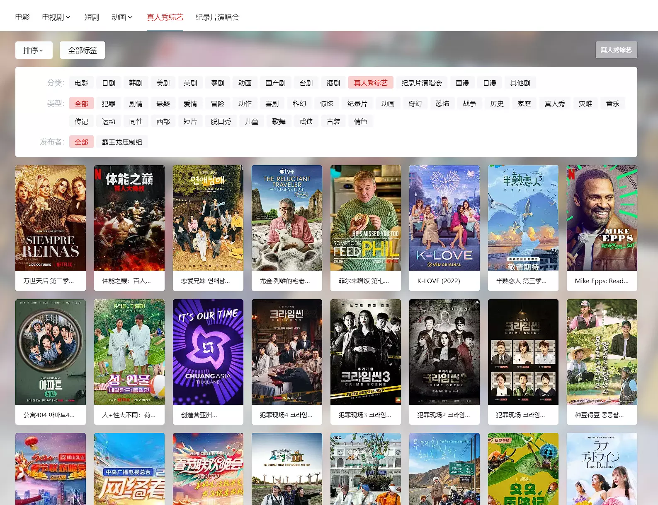Select the 韩剧 category filter
The image size is (658, 505).
coord(136,83)
